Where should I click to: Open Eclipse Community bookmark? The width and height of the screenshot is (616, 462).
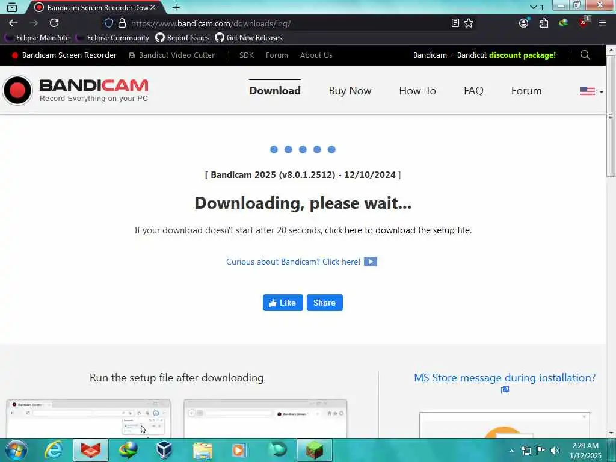tap(112, 38)
